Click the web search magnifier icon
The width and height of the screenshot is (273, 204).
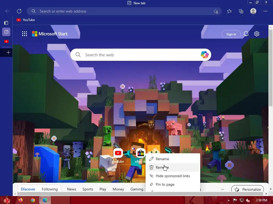pyautogui.click(x=78, y=55)
